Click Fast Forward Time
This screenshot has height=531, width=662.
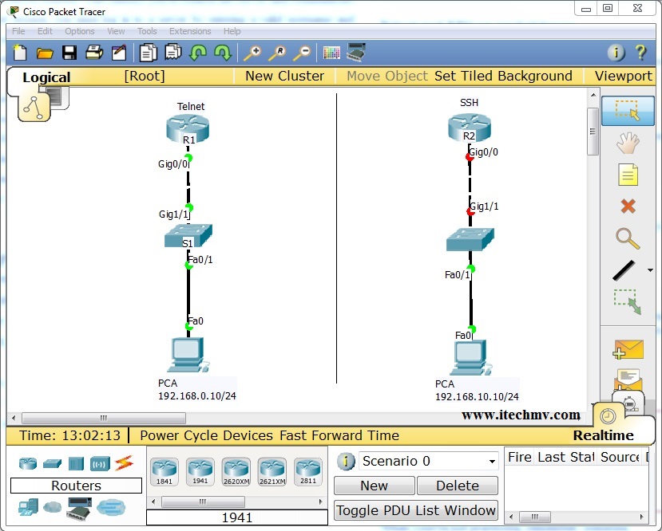[339, 435]
